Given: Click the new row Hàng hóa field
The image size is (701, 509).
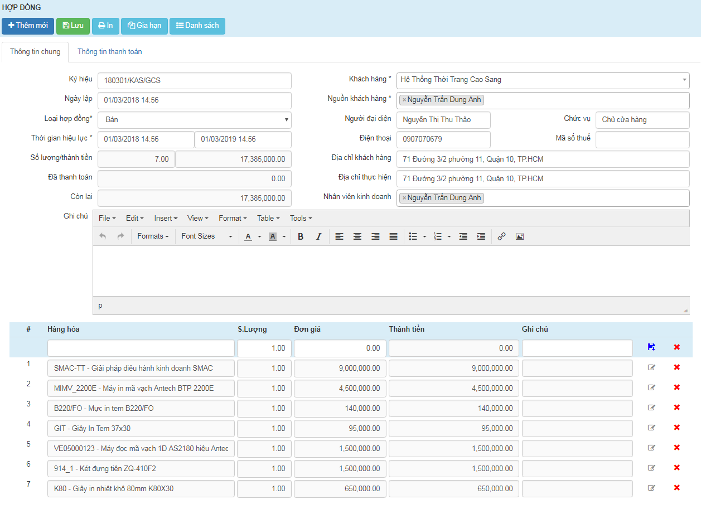Looking at the screenshot, I should coord(141,348).
